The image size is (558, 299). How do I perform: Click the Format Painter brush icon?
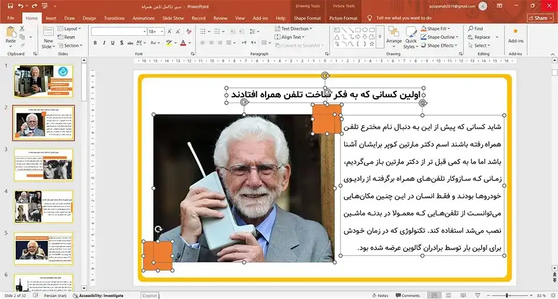[23, 45]
